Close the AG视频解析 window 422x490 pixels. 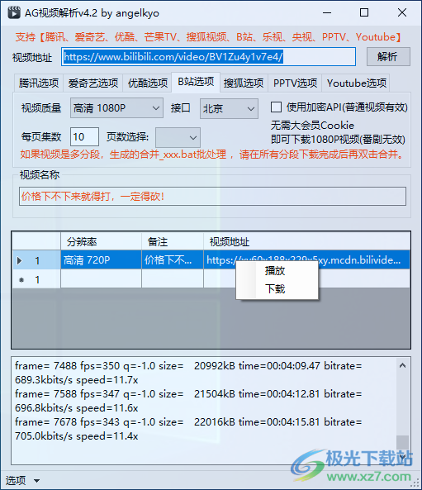(x=402, y=13)
